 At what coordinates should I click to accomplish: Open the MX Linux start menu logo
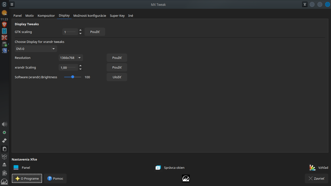4,181
